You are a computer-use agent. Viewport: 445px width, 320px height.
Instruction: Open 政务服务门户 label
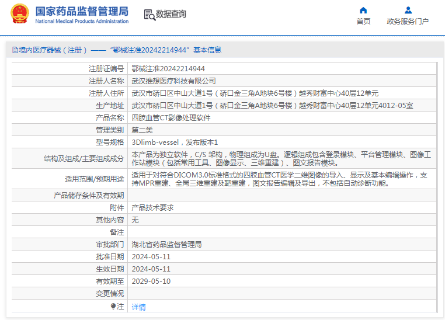pos(408,21)
